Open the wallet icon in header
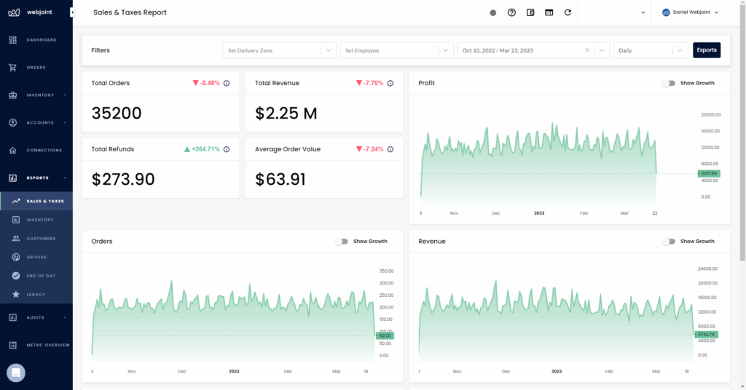 click(530, 12)
